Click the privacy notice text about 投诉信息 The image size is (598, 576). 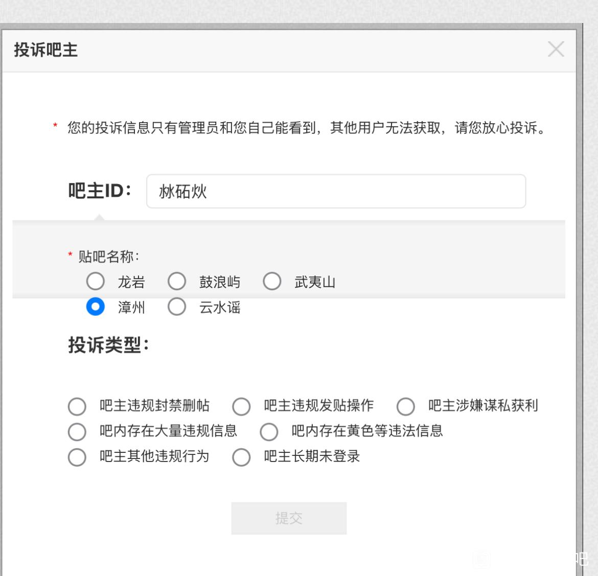(307, 127)
